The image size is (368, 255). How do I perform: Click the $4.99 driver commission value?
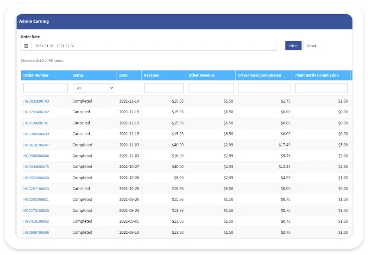285,178
